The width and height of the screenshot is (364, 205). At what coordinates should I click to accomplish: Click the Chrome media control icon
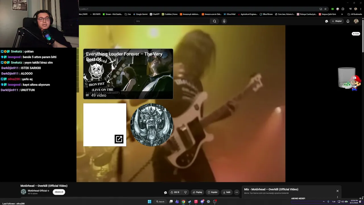350,9
